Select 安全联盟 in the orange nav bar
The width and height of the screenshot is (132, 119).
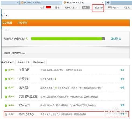(x=7, y=23)
